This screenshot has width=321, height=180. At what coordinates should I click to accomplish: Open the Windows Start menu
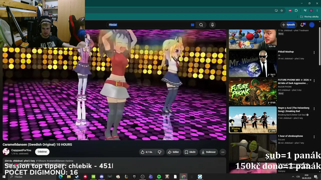(x=4, y=177)
